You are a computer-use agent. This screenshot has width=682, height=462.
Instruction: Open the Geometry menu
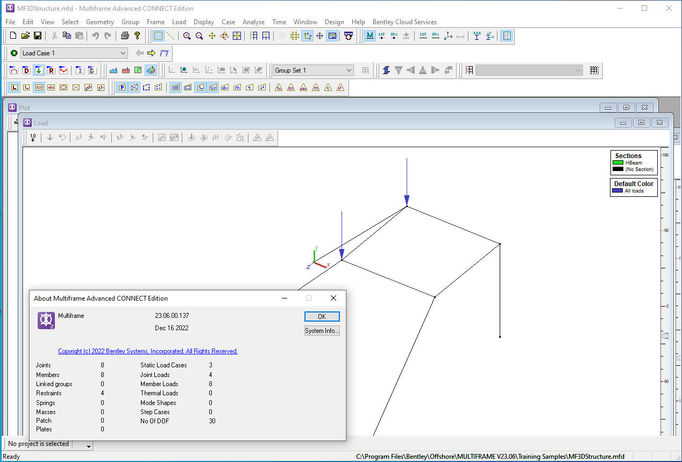tap(100, 22)
